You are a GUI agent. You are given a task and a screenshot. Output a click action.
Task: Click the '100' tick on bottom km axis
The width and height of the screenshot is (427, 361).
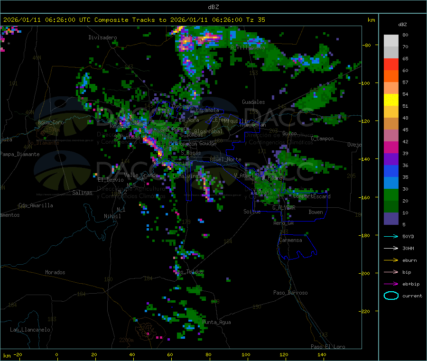(x=246, y=354)
